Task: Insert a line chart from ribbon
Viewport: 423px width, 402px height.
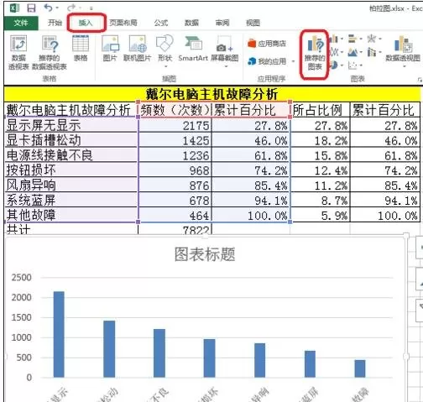Action: pos(336,52)
